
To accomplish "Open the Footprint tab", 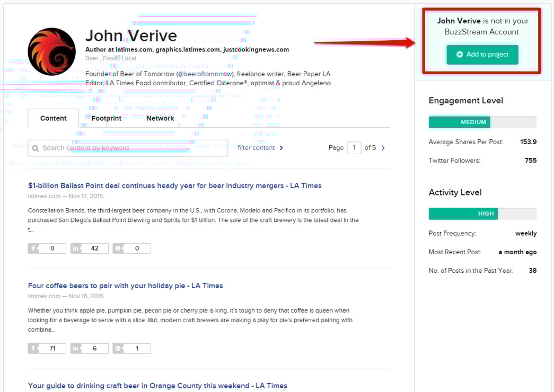I will 107,118.
